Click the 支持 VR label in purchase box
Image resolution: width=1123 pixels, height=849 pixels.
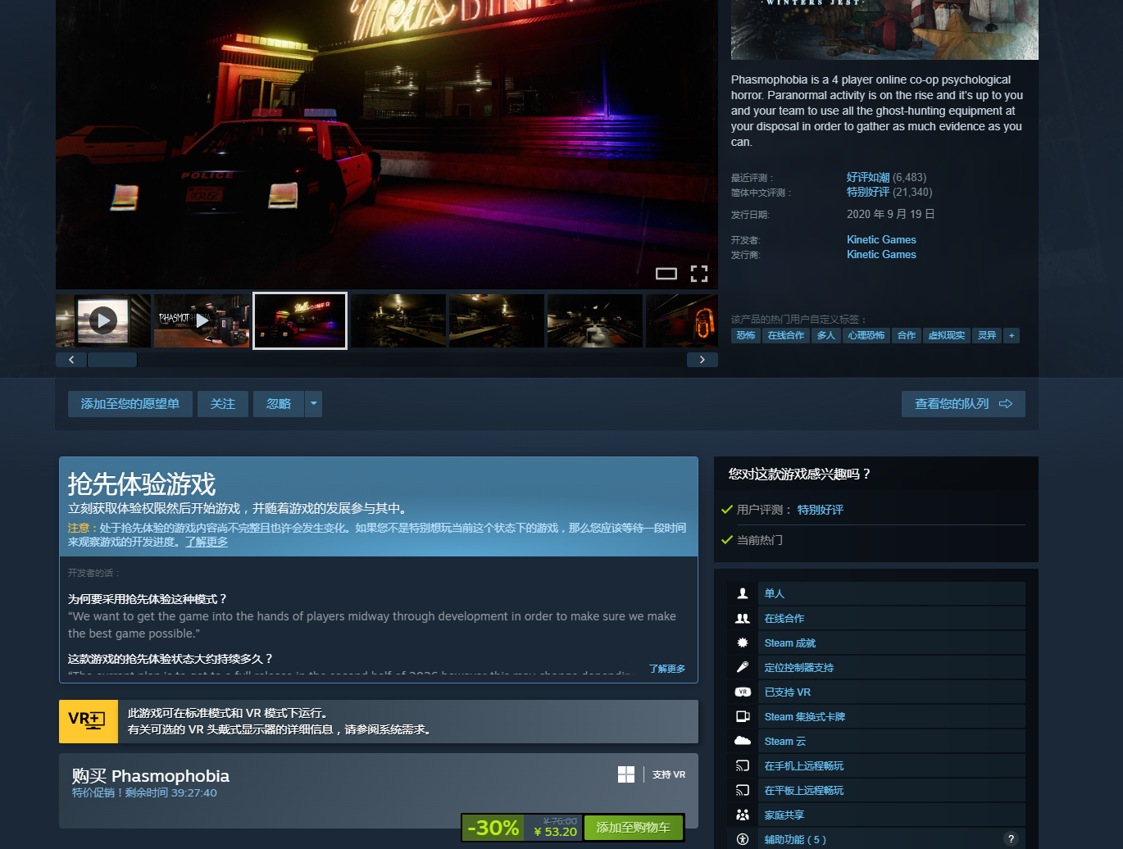pyautogui.click(x=669, y=774)
